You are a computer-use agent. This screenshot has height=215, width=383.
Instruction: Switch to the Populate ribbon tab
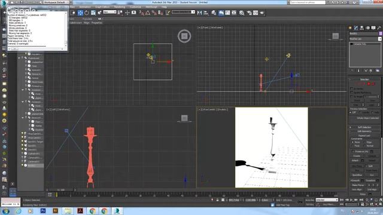(x=87, y=19)
